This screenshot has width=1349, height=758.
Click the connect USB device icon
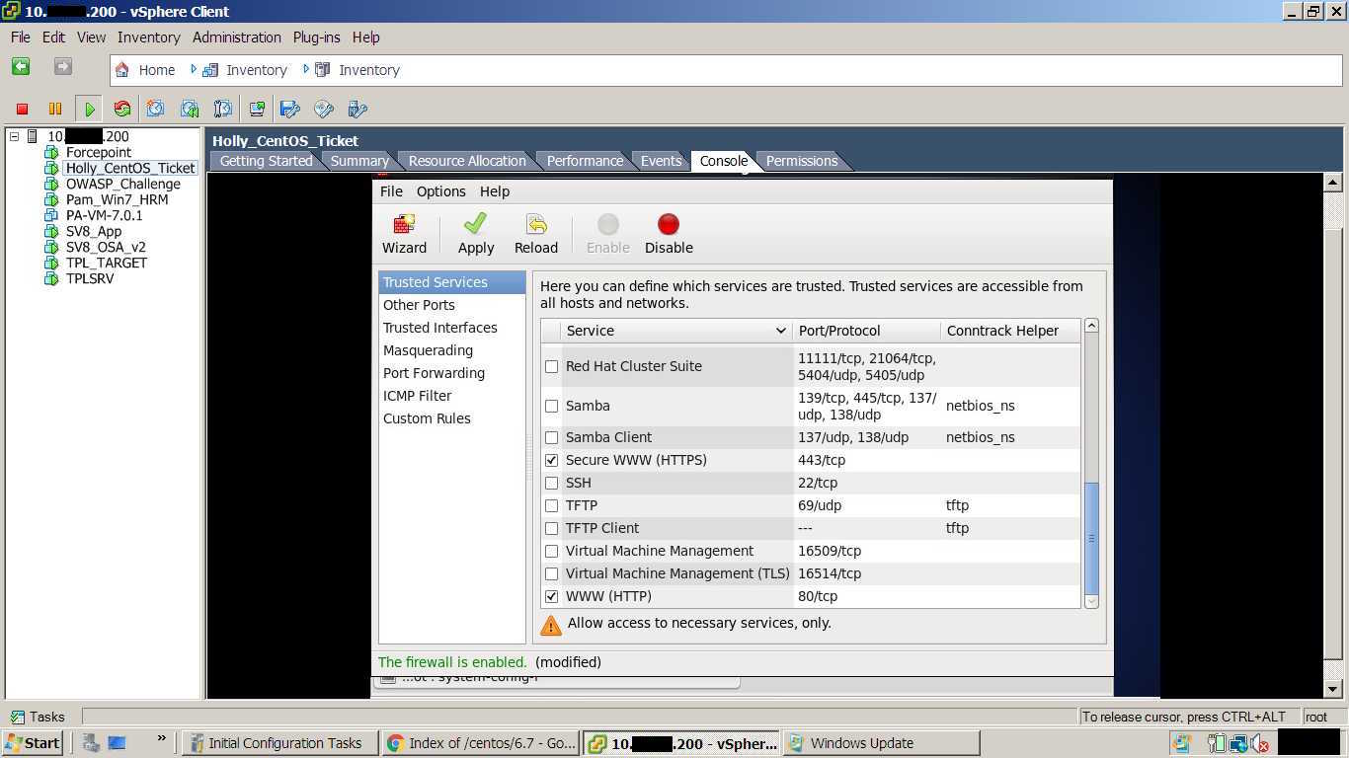[357, 109]
